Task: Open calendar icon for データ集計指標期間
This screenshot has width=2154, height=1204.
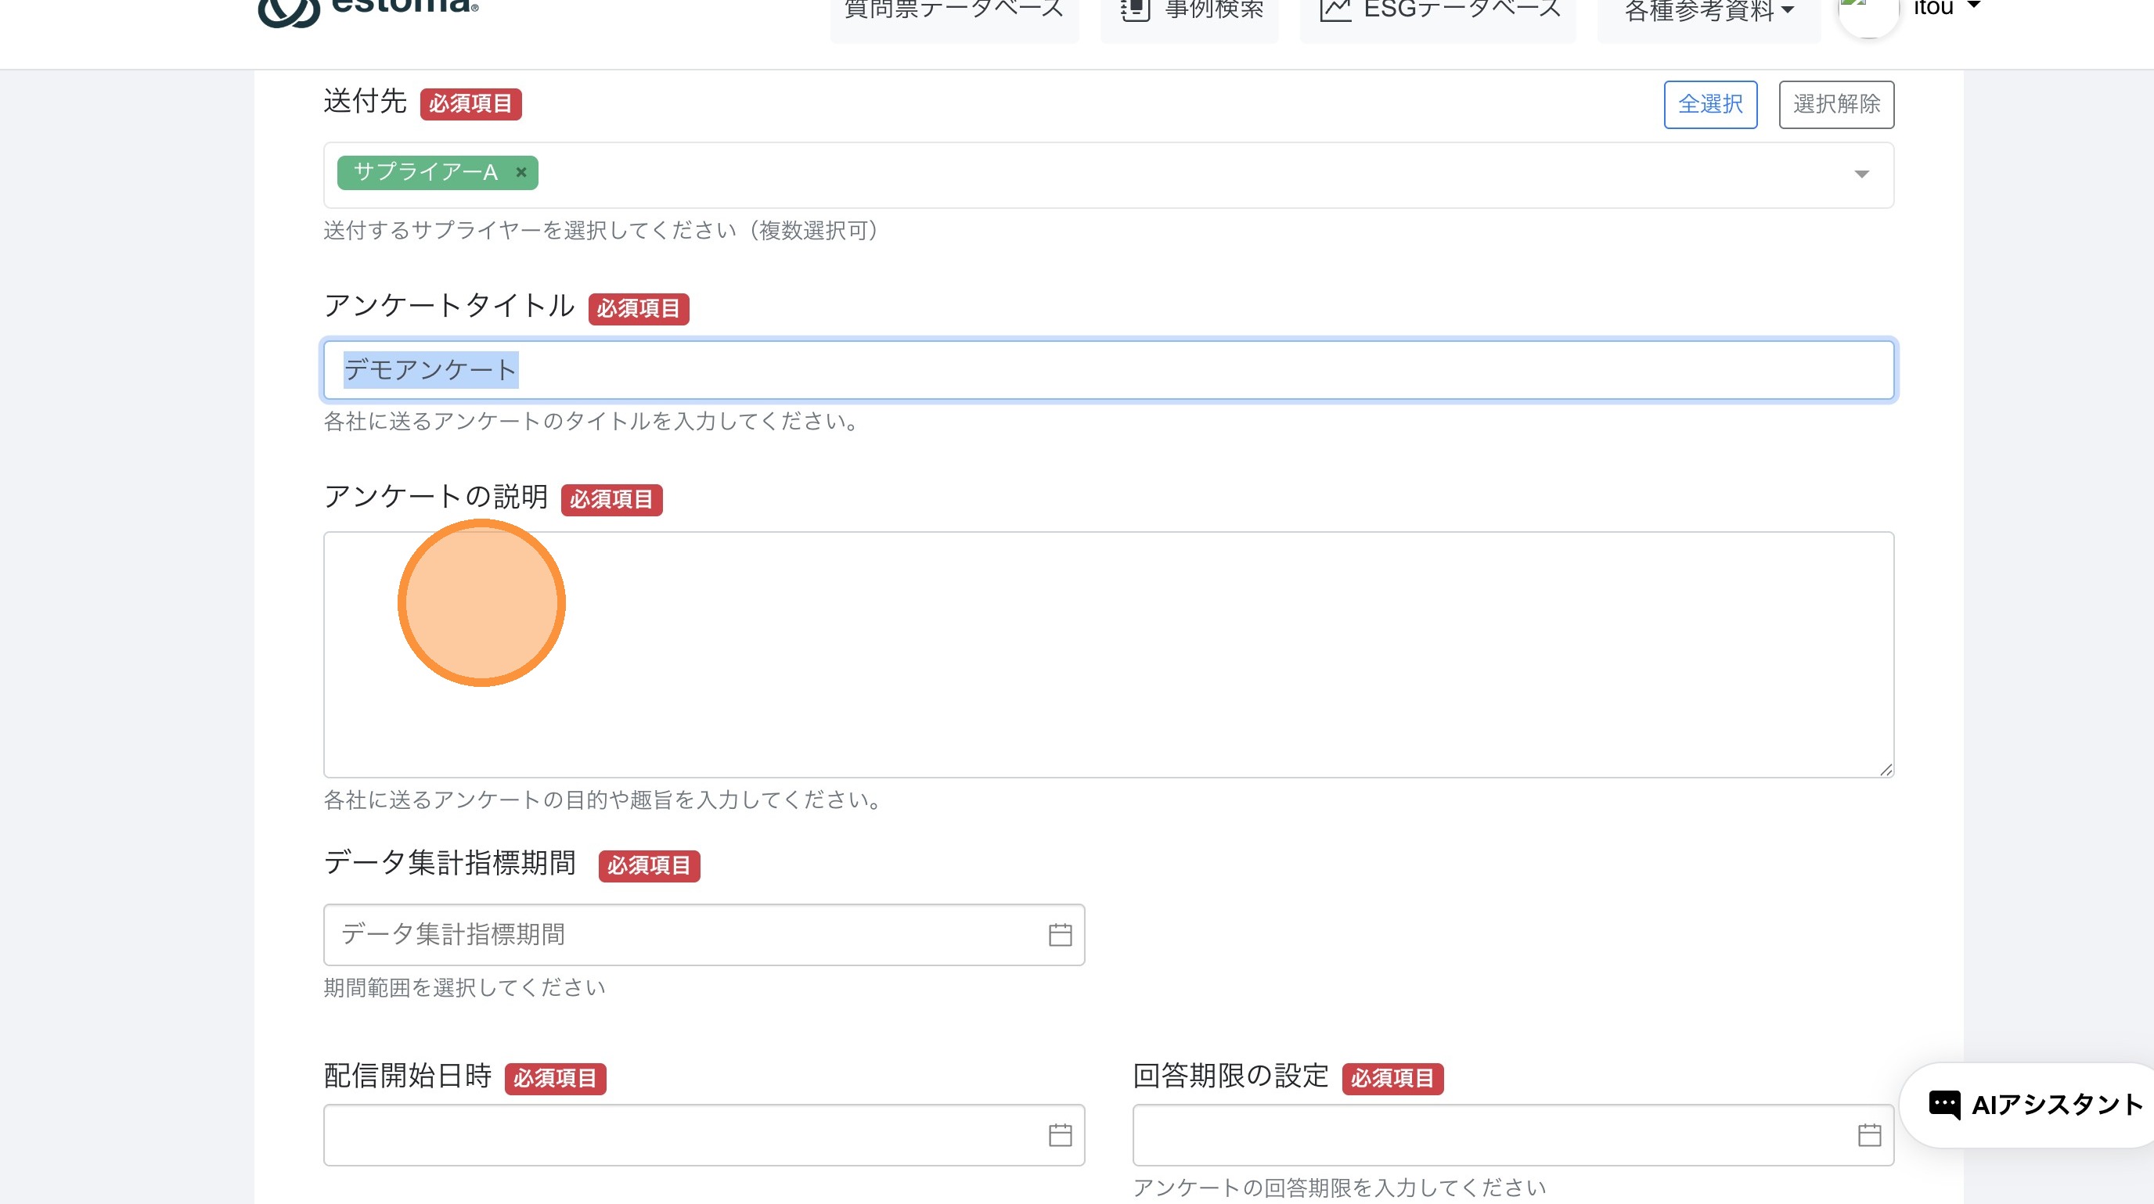Action: pos(1060,934)
